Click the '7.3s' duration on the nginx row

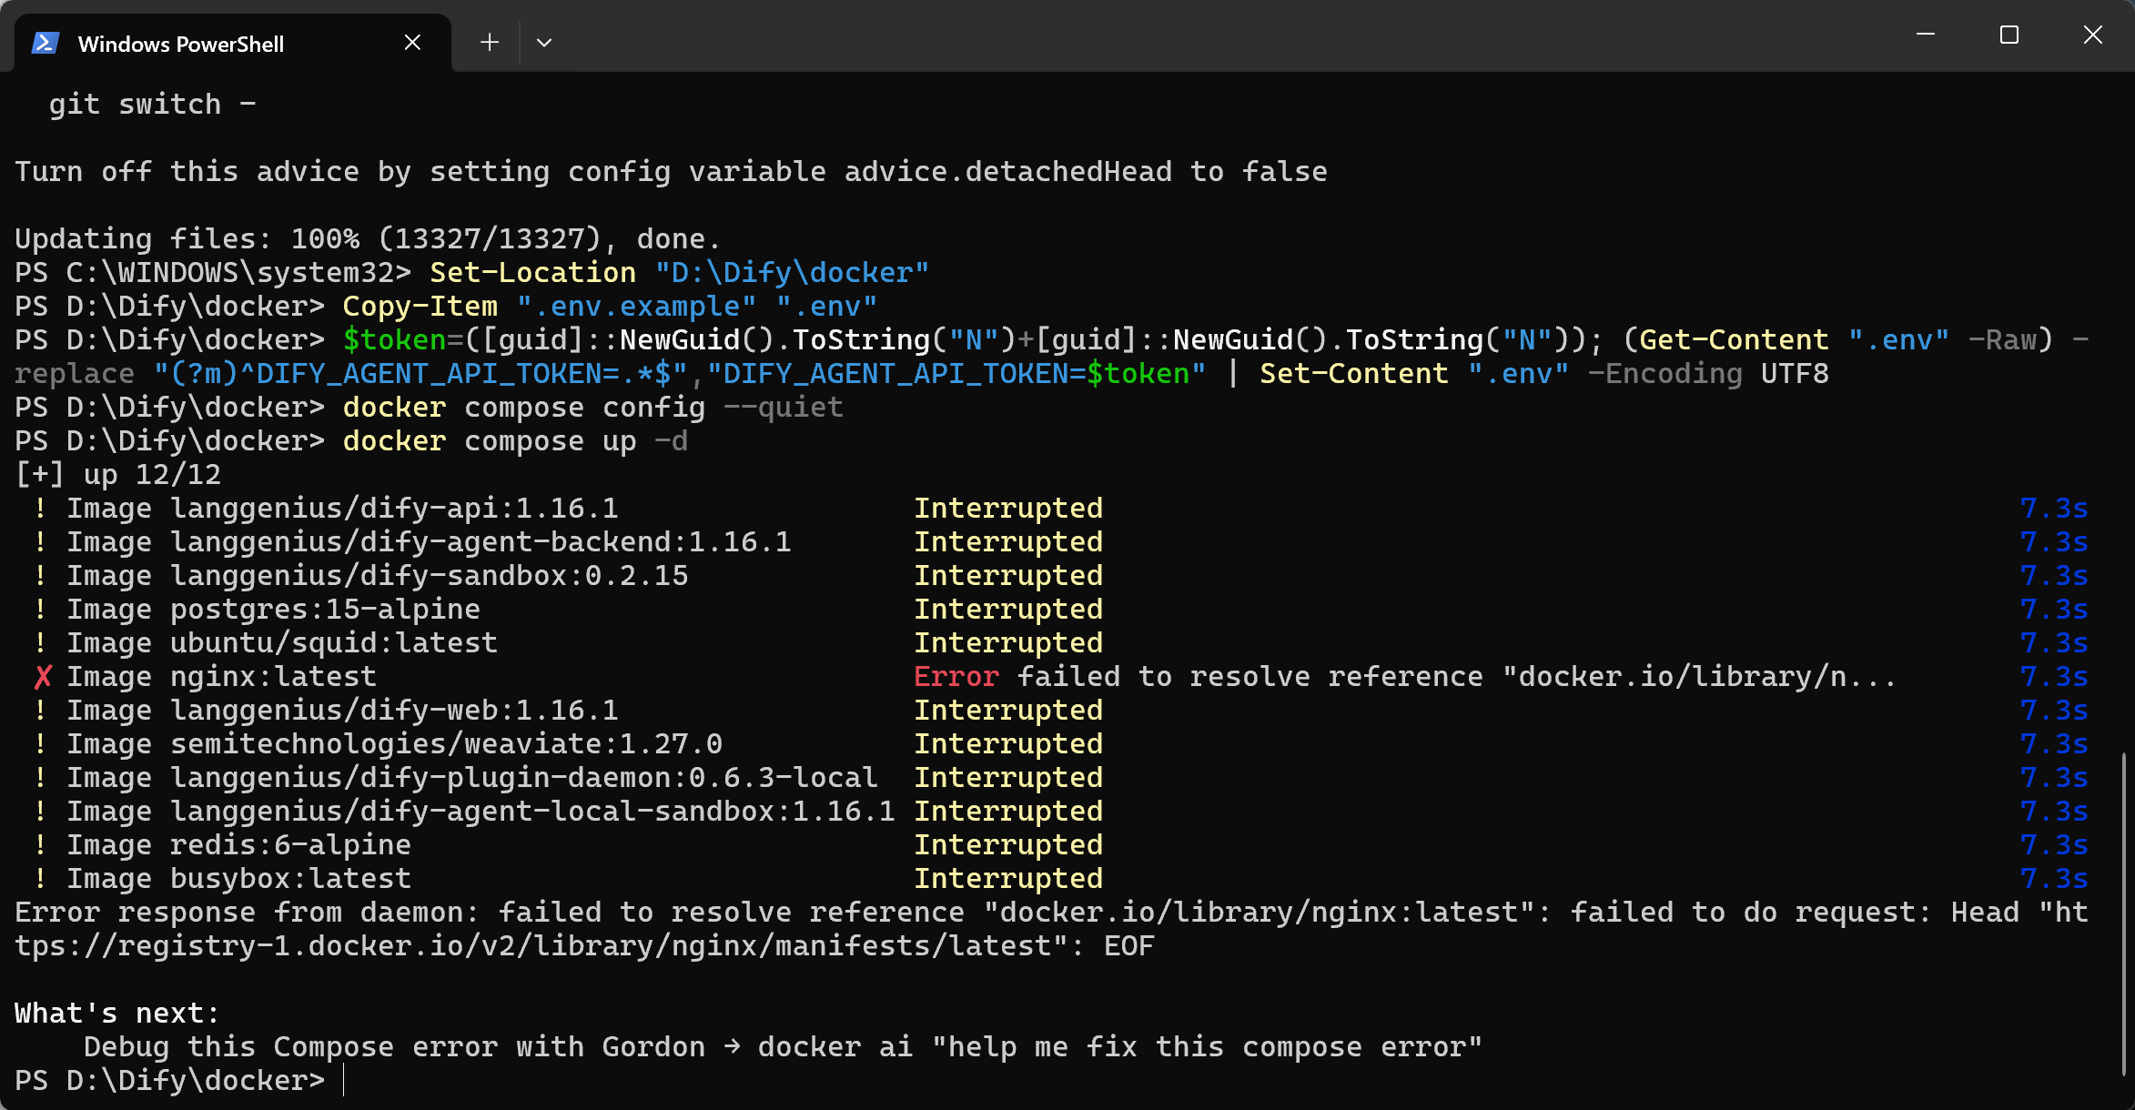coord(2054,677)
